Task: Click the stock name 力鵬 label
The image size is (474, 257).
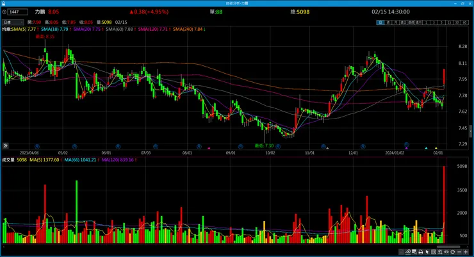Action: pyautogui.click(x=40, y=12)
